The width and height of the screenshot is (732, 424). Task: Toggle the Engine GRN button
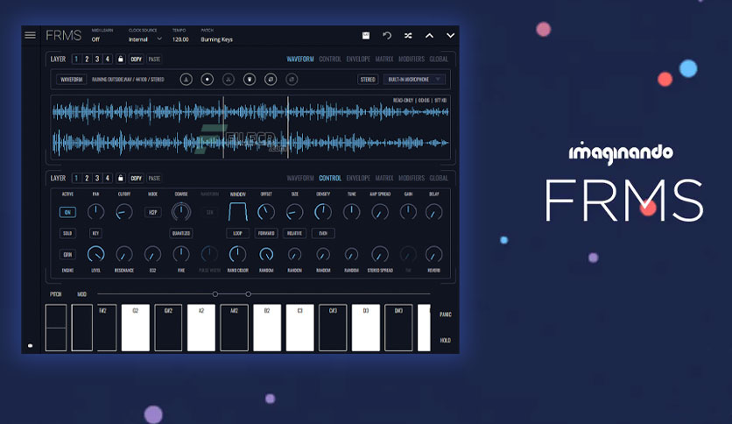[x=67, y=255]
